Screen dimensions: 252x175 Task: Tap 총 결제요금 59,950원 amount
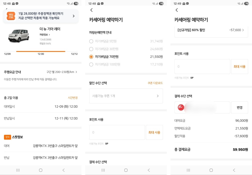coord(240,149)
